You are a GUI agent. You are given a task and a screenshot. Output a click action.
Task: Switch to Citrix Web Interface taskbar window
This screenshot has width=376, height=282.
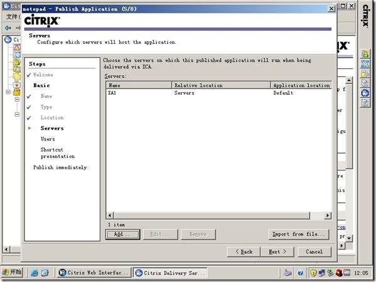click(94, 273)
